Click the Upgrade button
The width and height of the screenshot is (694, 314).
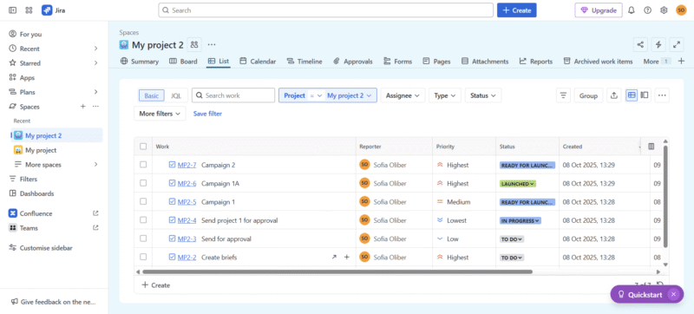point(599,10)
